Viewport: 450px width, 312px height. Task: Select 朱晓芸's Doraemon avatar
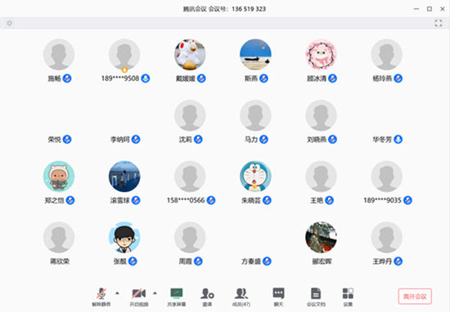point(255,176)
